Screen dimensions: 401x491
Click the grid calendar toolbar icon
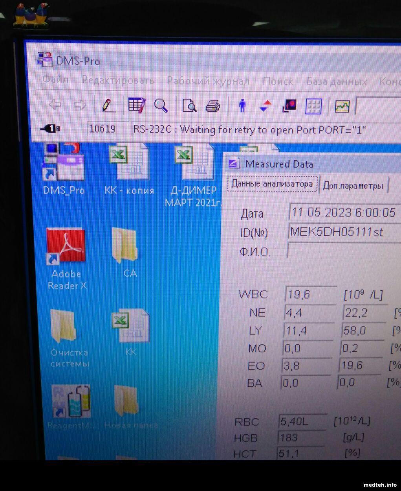click(313, 106)
